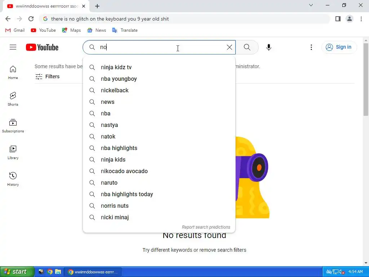Select suggestion 'nicki minaj'
The image size is (369, 277).
point(159,217)
